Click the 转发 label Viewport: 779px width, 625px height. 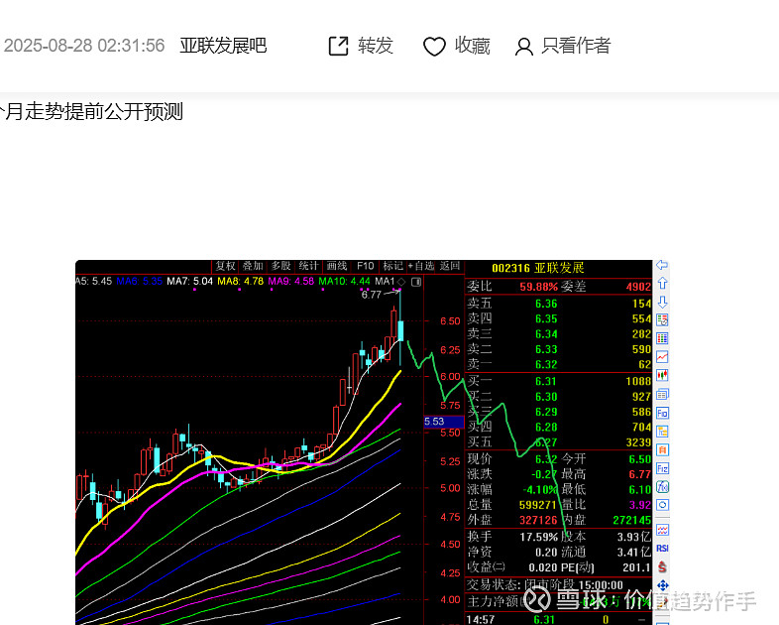[376, 46]
